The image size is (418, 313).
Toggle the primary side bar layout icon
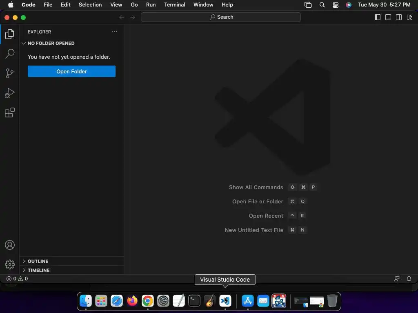coord(378,17)
